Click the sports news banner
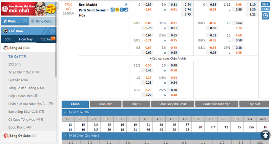This screenshot has height=144, width=271. 28,8
